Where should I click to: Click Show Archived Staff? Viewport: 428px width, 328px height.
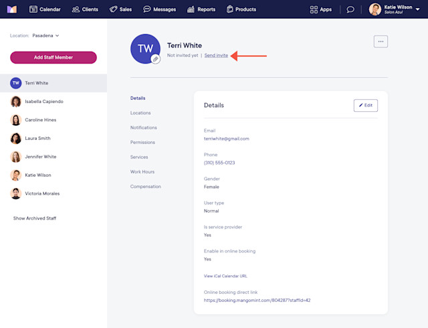tap(35, 218)
